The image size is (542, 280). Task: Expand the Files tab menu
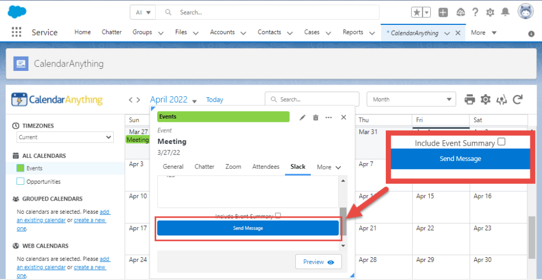click(196, 33)
